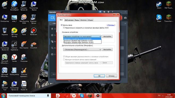The height and width of the screenshot is (98, 175).
Task: Switch to Мышь tab
Action: pyautogui.click(x=77, y=20)
